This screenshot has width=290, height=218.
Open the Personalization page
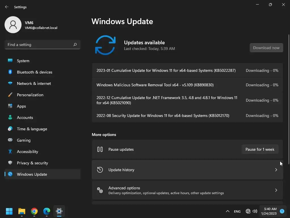pyautogui.click(x=42, y=95)
